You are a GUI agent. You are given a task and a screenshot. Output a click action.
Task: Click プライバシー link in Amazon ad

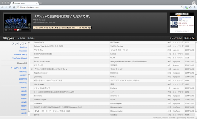click(182, 31)
